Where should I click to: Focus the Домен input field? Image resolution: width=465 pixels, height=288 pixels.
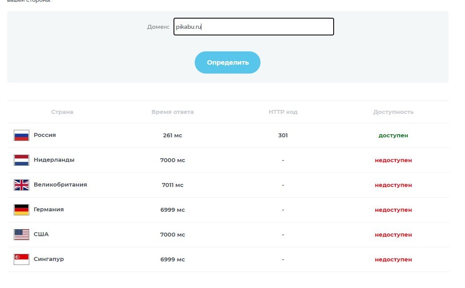(253, 27)
